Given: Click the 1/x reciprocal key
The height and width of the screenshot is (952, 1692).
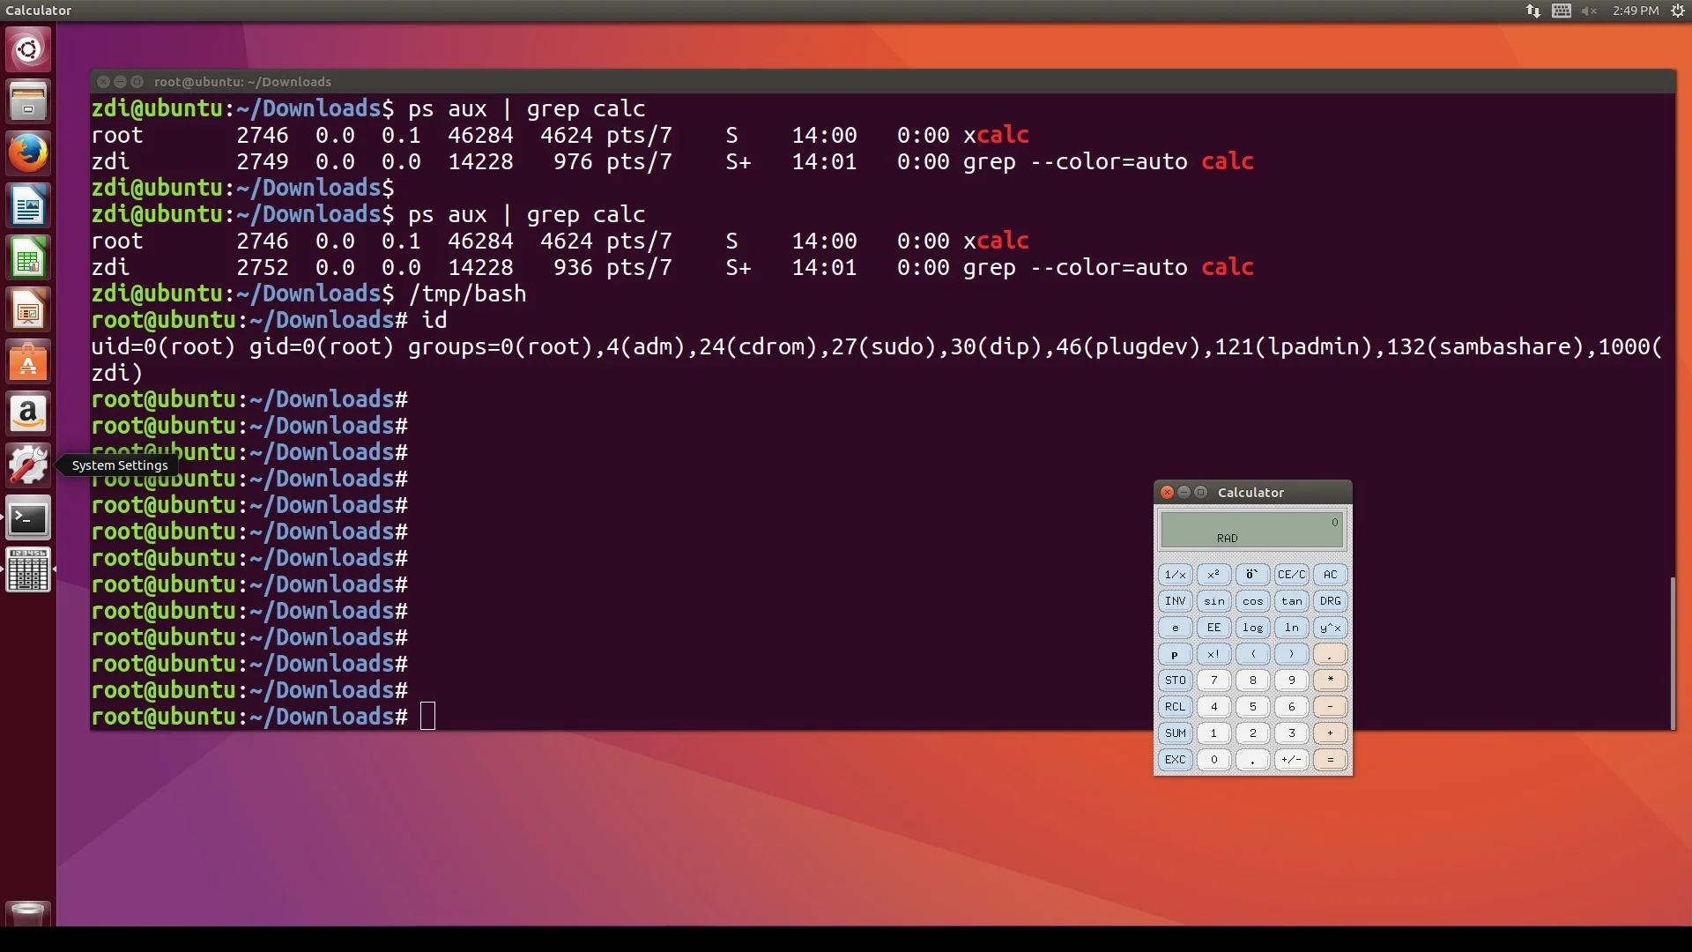Looking at the screenshot, I should point(1176,575).
